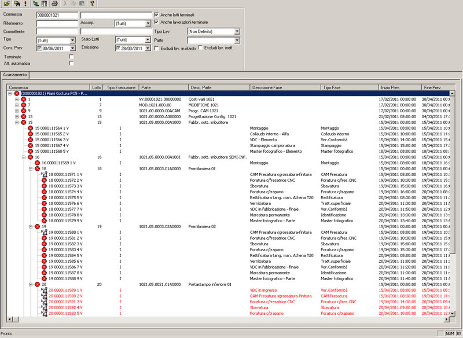463x338 pixels.
Task: Toggle the checkbox inside Emissione date field
Action: (119, 48)
